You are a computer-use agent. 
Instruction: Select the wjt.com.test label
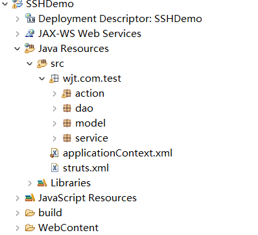click(92, 79)
